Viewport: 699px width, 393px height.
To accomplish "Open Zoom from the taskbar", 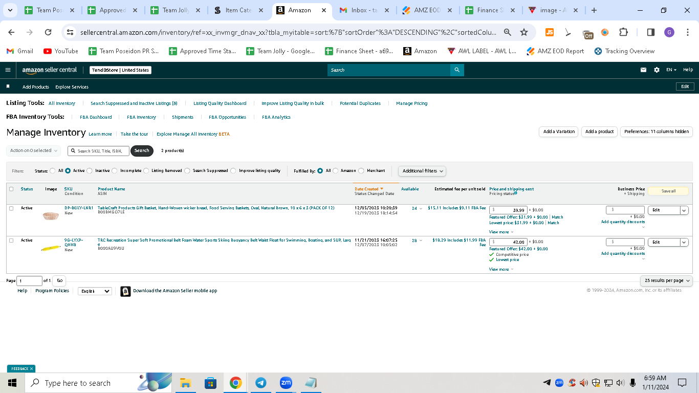I will 286,383.
